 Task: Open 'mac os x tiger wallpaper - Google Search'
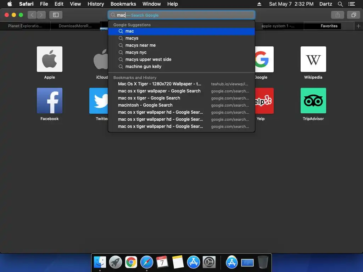(x=181, y=91)
